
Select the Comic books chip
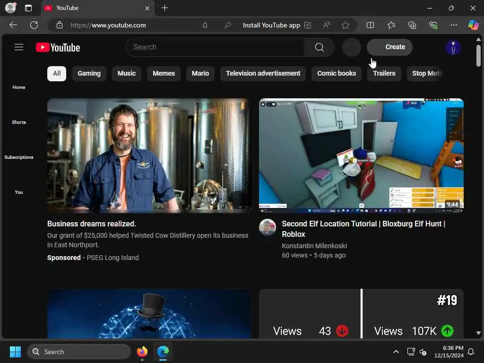coord(337,73)
